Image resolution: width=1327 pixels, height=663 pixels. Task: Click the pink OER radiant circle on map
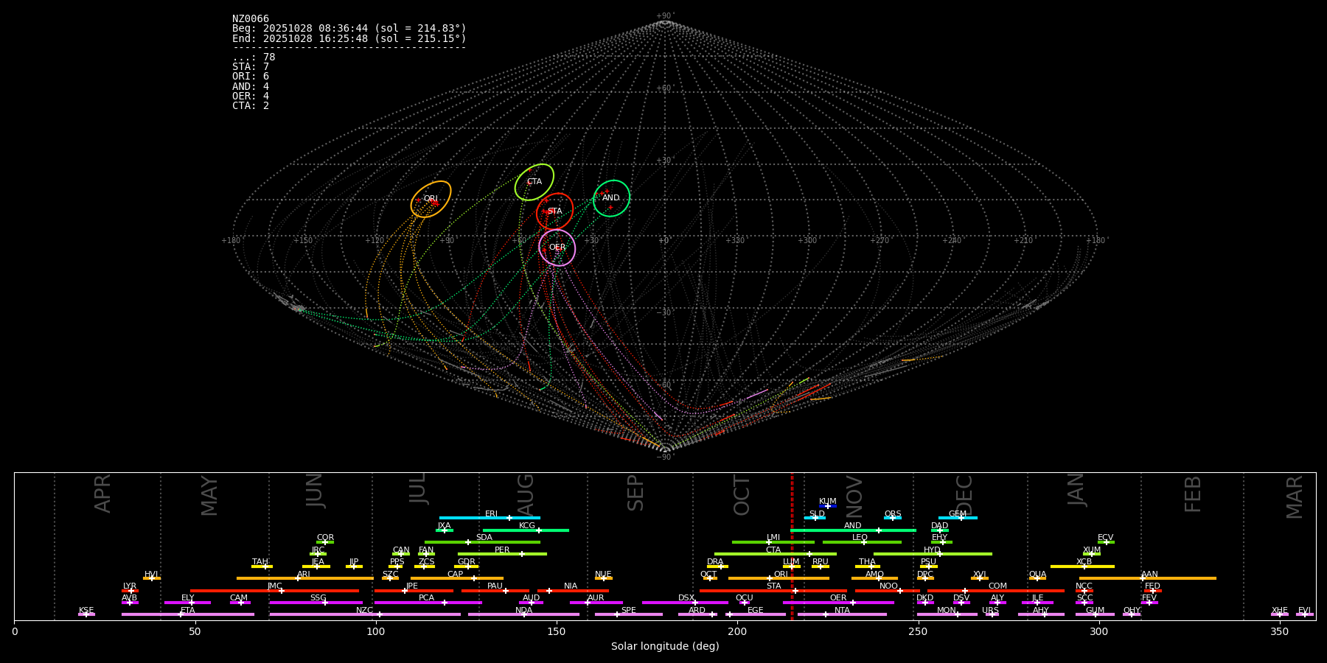click(557, 248)
